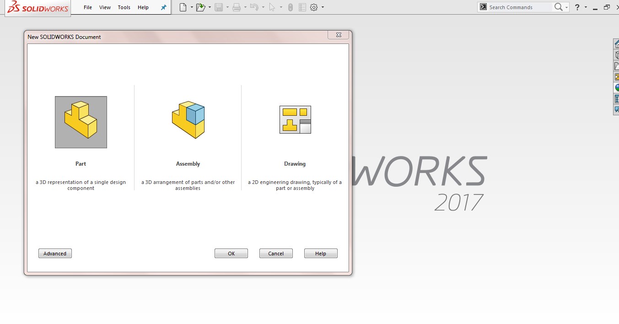Viewport: 619px width, 324px height.
Task: Click the 'Drawing' label
Action: pyautogui.click(x=295, y=164)
